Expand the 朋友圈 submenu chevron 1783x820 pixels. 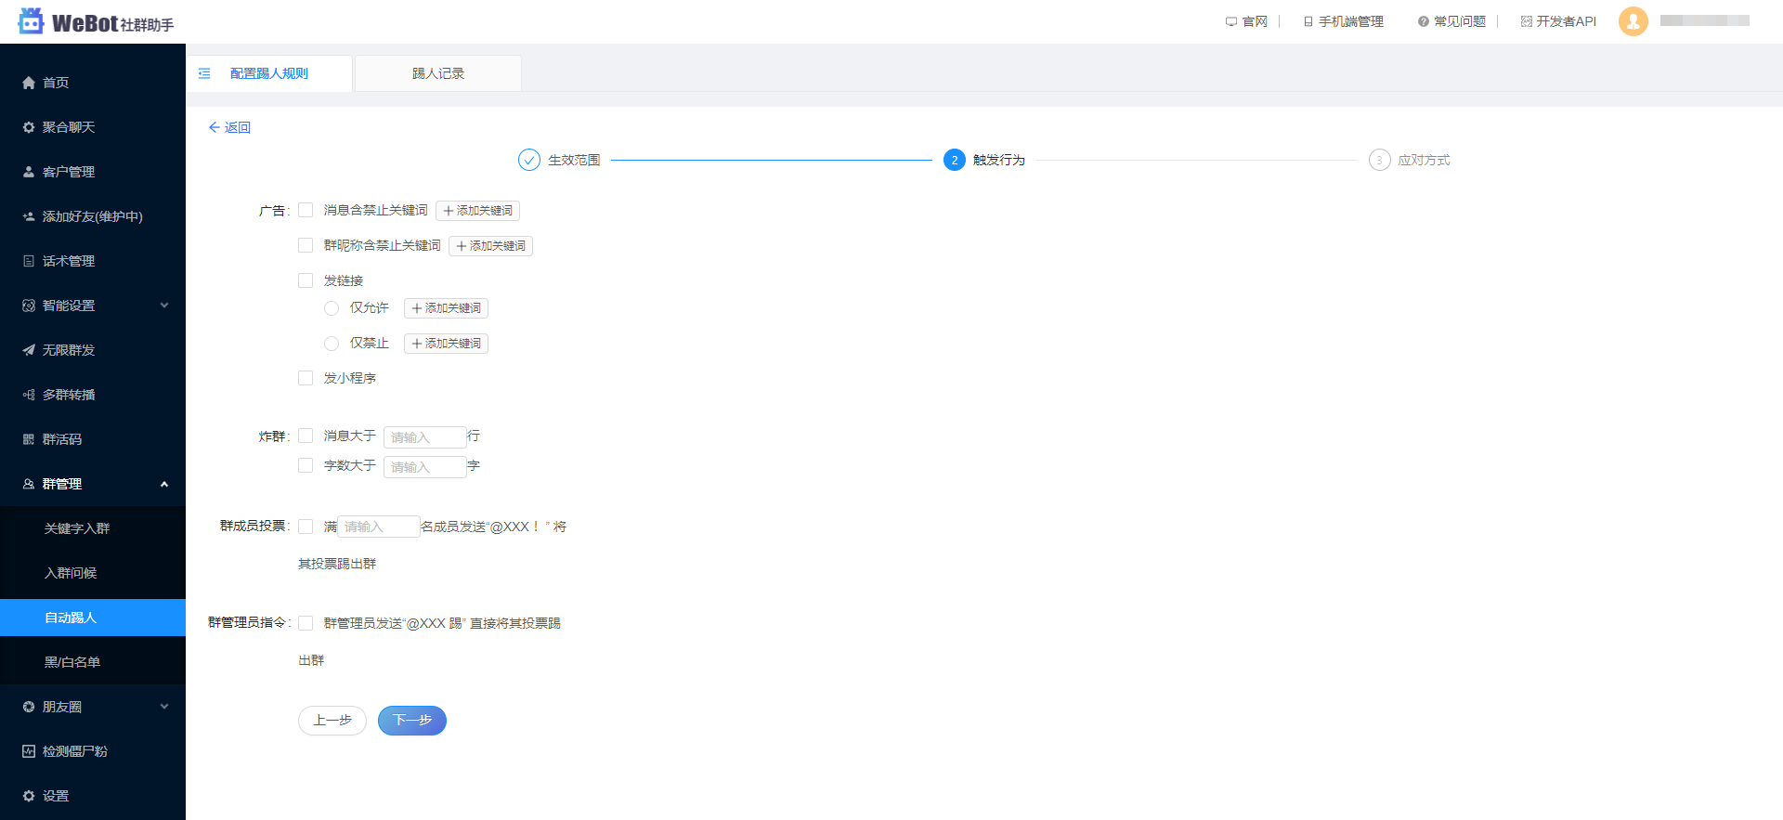pyautogui.click(x=164, y=707)
